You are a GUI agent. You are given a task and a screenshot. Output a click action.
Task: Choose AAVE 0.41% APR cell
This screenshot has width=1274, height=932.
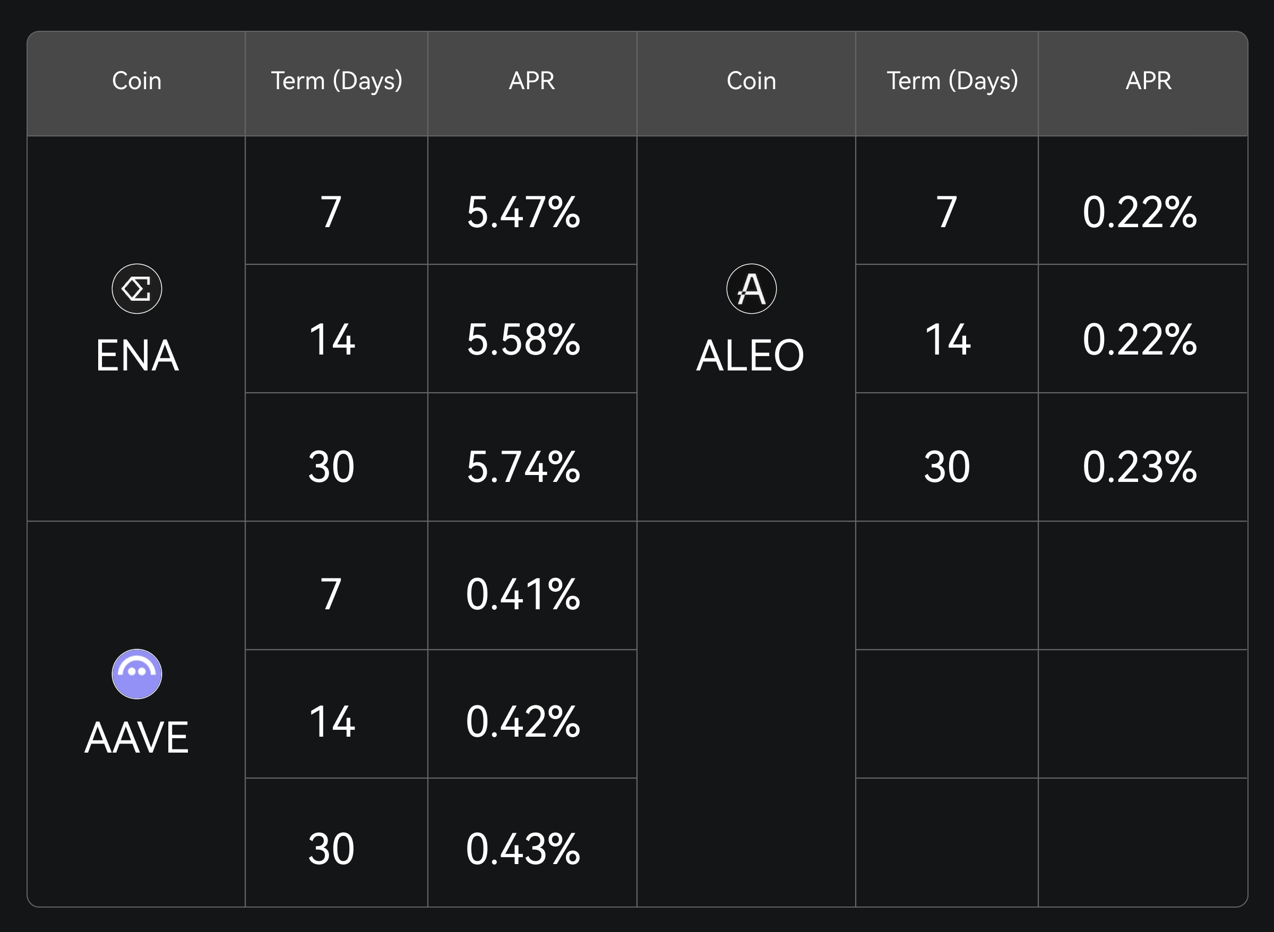click(x=523, y=594)
